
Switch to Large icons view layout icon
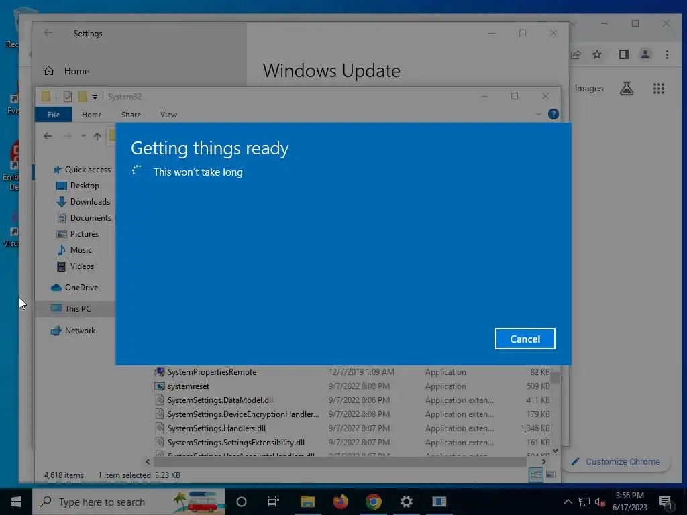[551, 475]
